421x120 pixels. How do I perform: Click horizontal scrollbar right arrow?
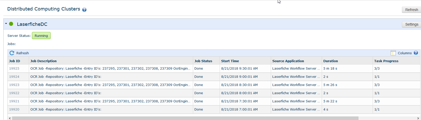[418, 118]
